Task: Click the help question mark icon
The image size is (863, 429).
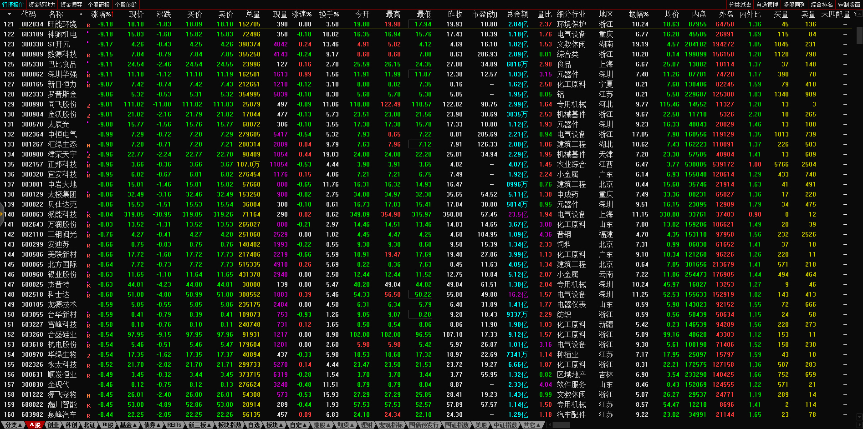Action: coord(854,14)
